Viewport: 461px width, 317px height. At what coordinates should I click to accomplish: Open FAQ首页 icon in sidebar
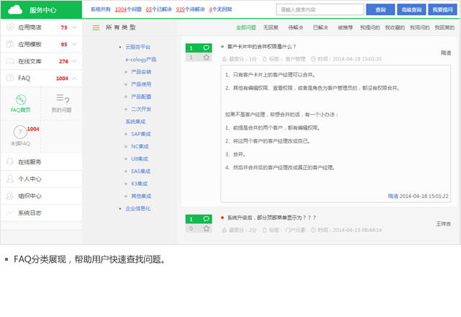20,99
